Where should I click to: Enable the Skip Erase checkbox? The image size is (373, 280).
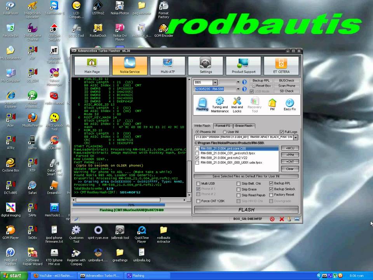239,189
